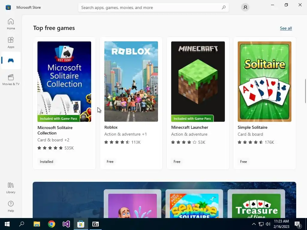Open the network status tray icon

[261, 224]
